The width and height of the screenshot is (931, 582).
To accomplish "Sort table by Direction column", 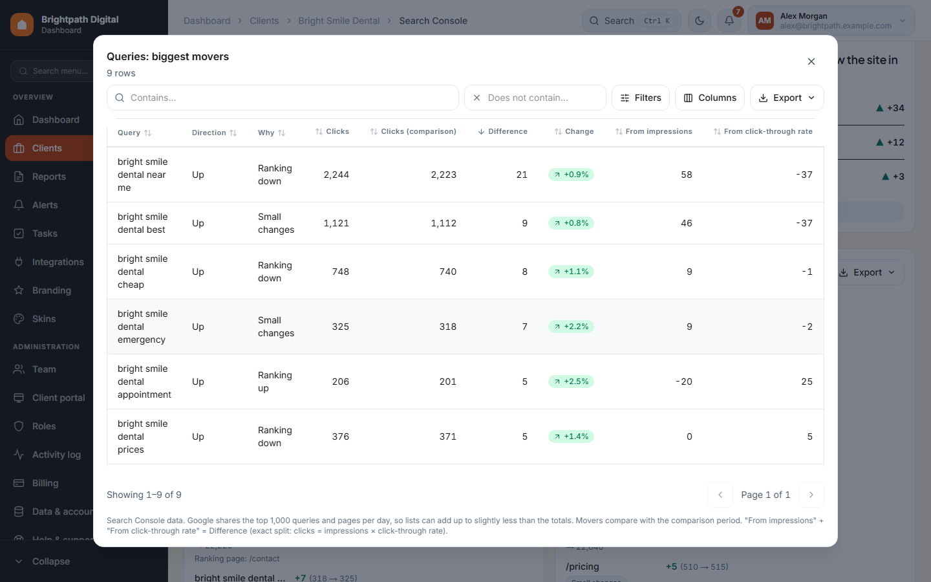I will click(214, 133).
